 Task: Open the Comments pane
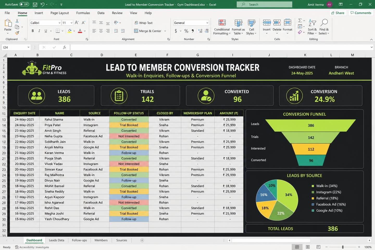361,13
